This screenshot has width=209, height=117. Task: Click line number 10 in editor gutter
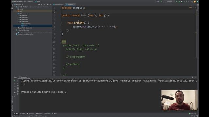(x=54, y=42)
